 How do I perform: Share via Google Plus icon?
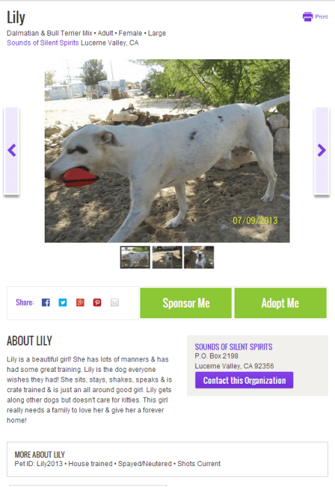click(x=80, y=303)
